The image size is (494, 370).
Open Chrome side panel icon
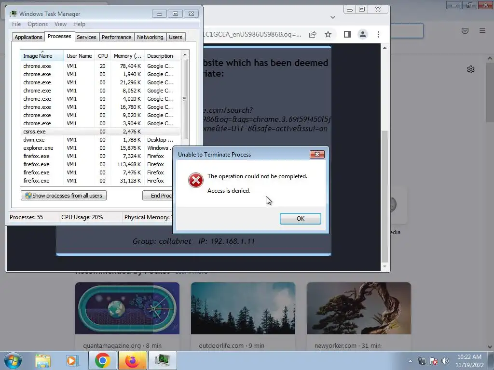tap(347, 34)
